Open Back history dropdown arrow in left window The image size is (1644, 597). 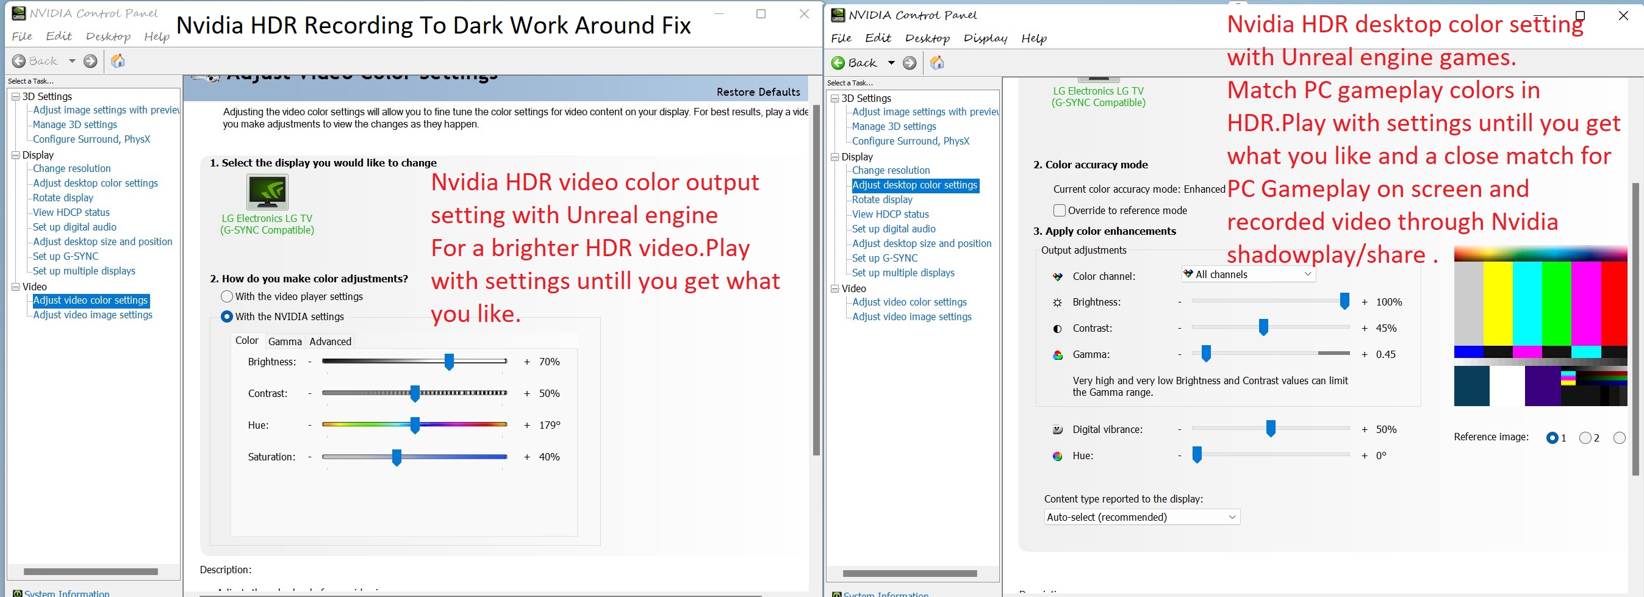click(72, 61)
